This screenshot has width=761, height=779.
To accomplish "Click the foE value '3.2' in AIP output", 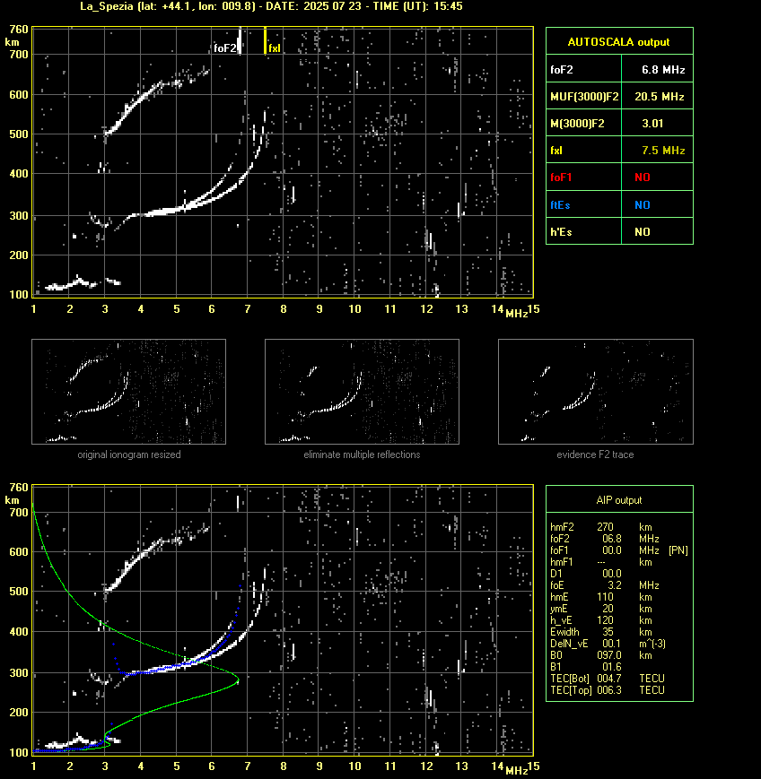I will point(615,585).
